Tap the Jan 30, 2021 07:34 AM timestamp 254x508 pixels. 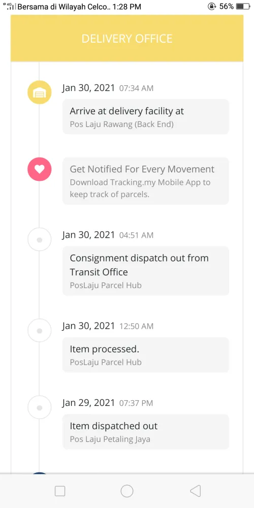(108, 88)
